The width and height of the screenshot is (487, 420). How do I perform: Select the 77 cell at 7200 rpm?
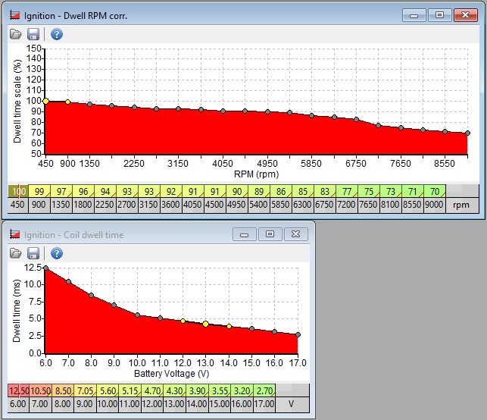coord(347,191)
